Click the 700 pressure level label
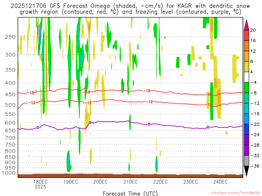This screenshot has width=262, height=196. 10,138
